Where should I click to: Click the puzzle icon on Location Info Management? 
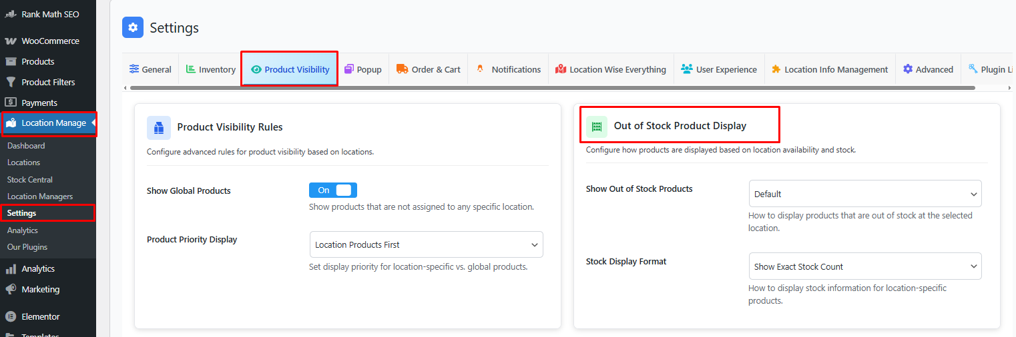tap(776, 69)
